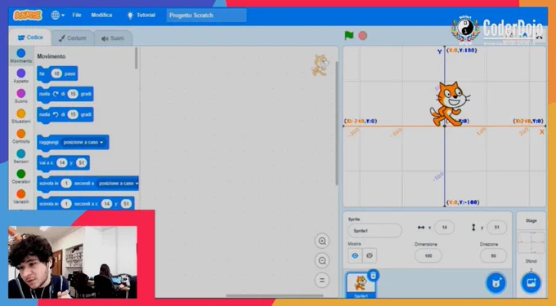Select the Stage backdrop thumbnail

pos(531,242)
